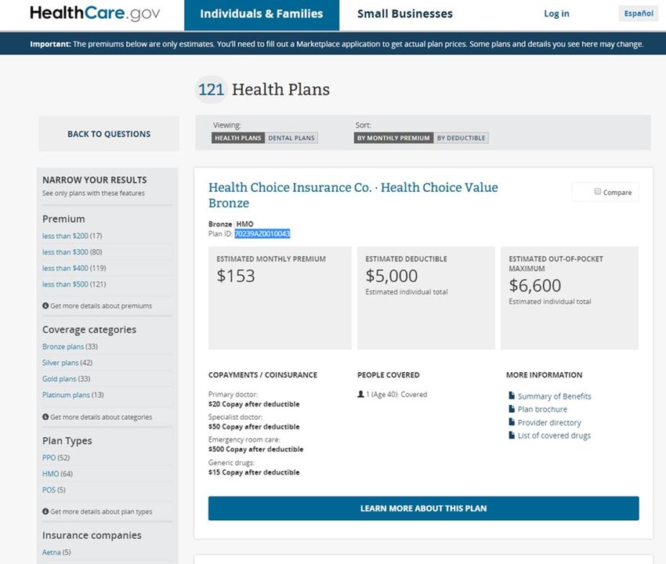Screen dimensions: 666x564
Task: Switch language to Español
Action: 639,13
